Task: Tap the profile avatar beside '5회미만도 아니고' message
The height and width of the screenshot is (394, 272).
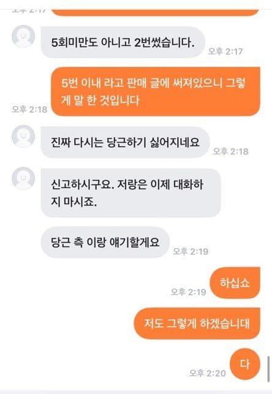Action: tap(23, 36)
